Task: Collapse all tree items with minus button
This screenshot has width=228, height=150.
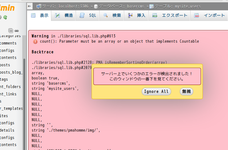Action: (11, 31)
